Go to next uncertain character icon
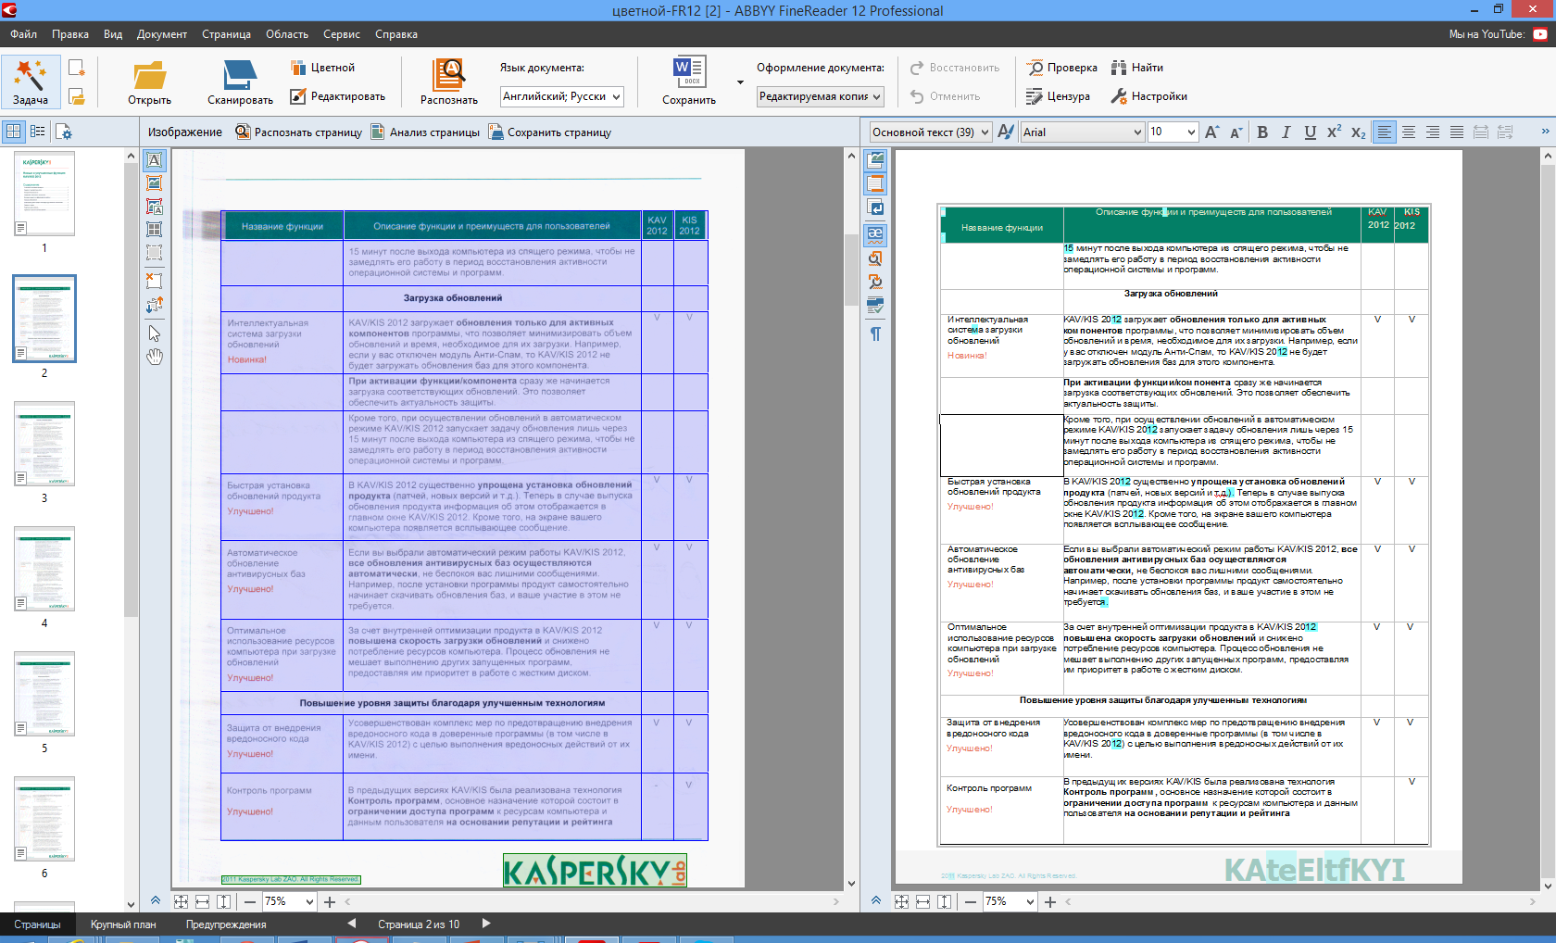The width and height of the screenshot is (1556, 943). (x=874, y=282)
